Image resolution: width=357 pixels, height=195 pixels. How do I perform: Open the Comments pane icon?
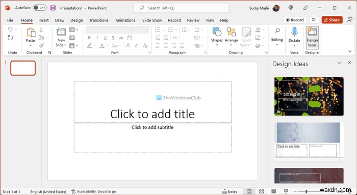(314, 20)
